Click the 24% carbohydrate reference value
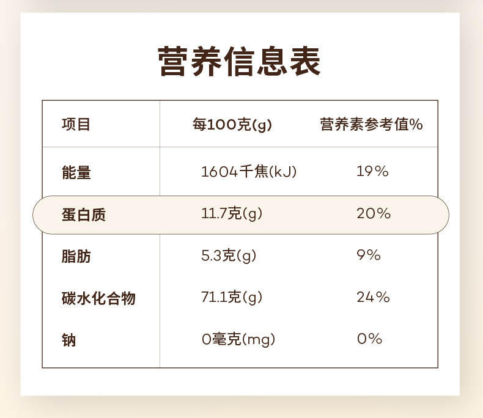The height and width of the screenshot is (418, 483). pyautogui.click(x=374, y=298)
